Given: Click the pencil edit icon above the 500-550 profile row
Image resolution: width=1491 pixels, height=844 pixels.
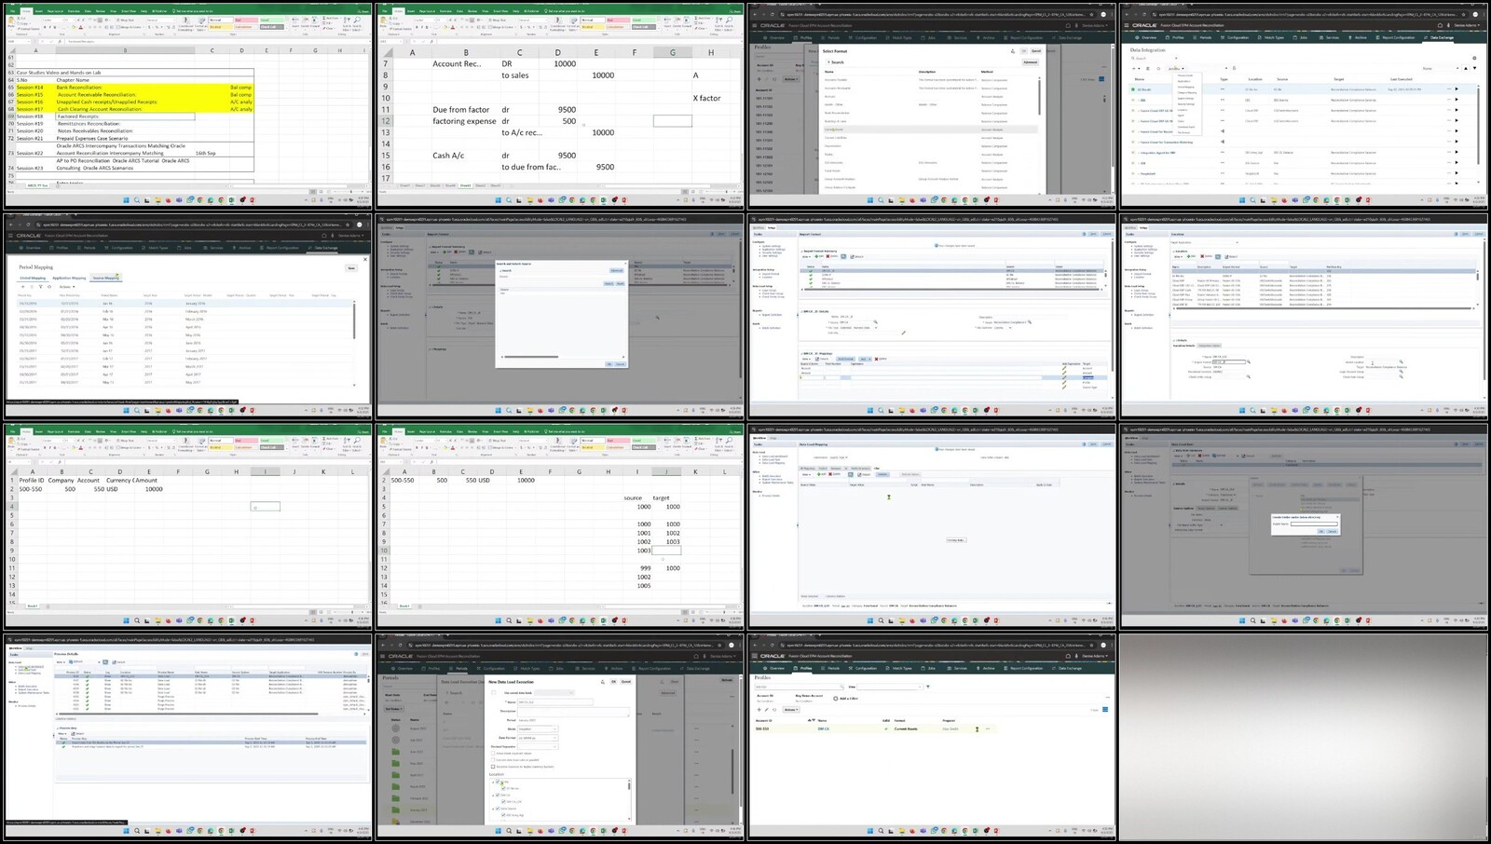Looking at the screenshot, I should [x=767, y=710].
